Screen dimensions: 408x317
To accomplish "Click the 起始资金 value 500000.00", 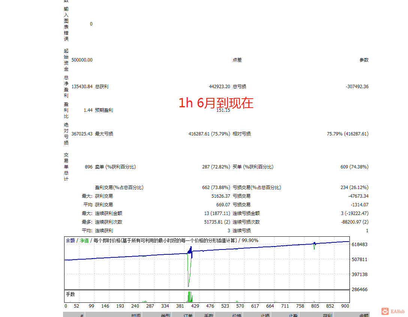I will click(x=82, y=60).
